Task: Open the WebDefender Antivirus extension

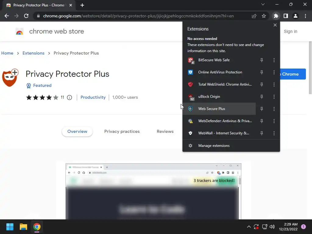Action: 219,121
